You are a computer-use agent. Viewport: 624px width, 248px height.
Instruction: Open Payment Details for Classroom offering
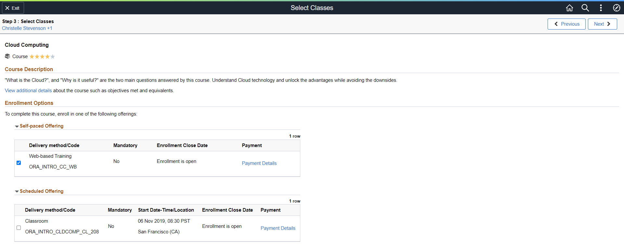[x=278, y=228]
